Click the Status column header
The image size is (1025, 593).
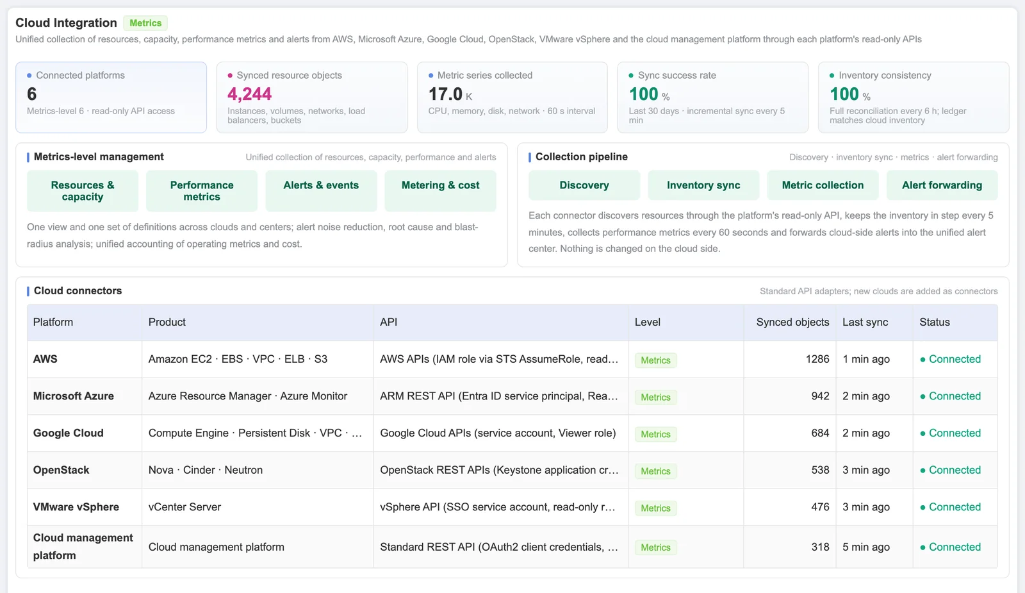pos(955,322)
